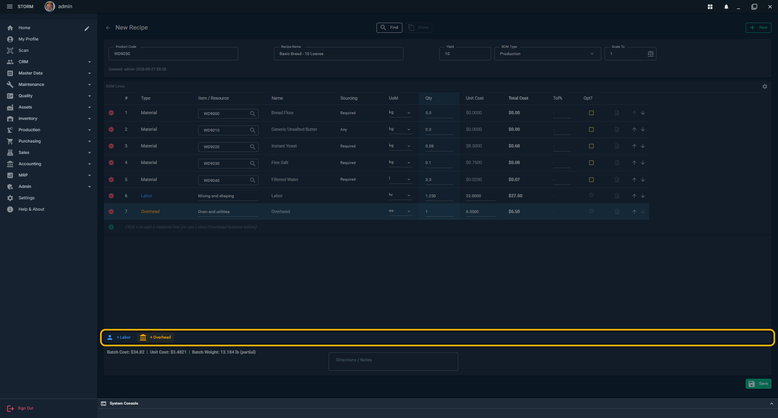Screen dimensions: 778x418
Task: Open UoM dropdown for Bread Flour row
Action: pos(400,113)
